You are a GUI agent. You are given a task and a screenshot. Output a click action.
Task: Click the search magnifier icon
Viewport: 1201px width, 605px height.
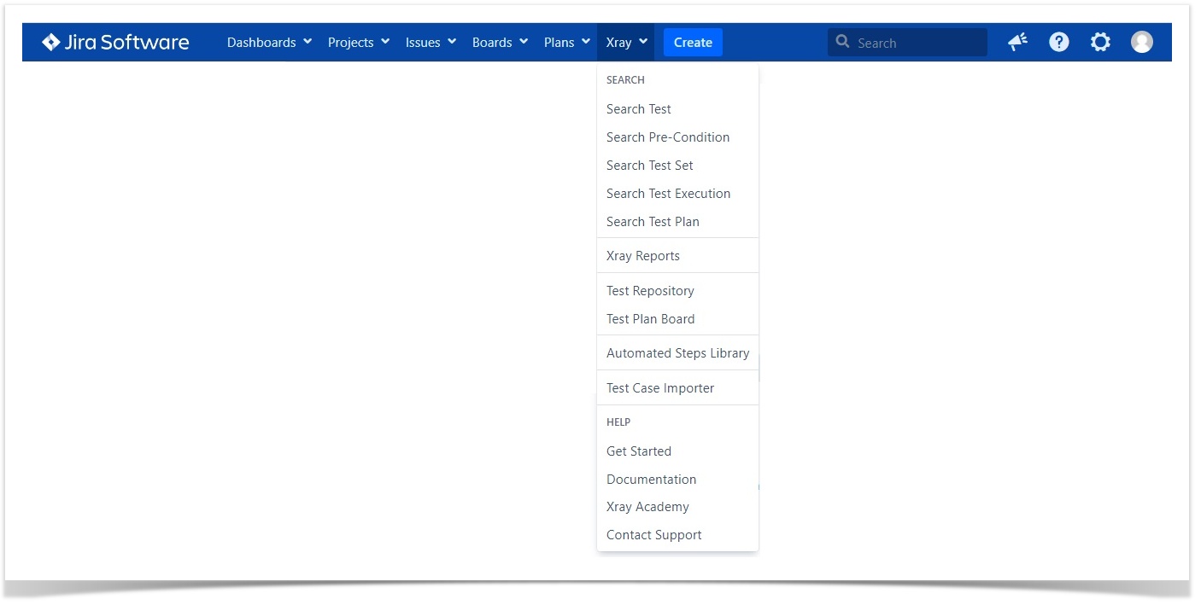click(x=843, y=42)
